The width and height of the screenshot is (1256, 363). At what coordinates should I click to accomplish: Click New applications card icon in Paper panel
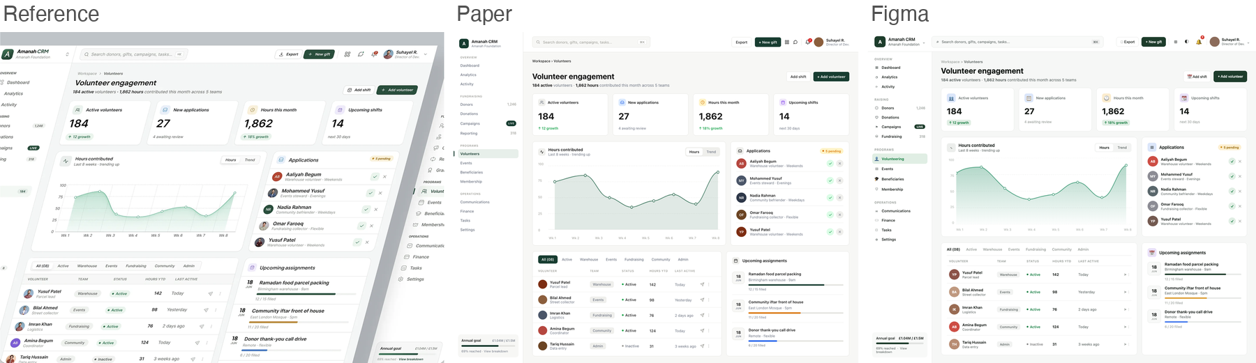pos(622,102)
